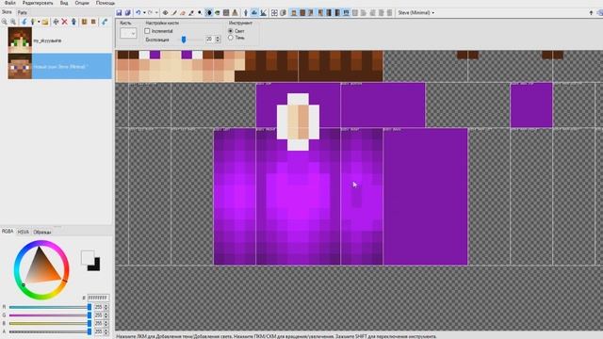Click the new folder icon
The width and height of the screenshot is (603, 339).
45,22
